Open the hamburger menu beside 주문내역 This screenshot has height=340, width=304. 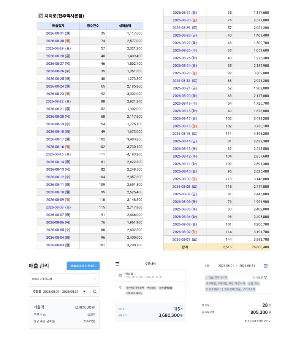(117, 264)
